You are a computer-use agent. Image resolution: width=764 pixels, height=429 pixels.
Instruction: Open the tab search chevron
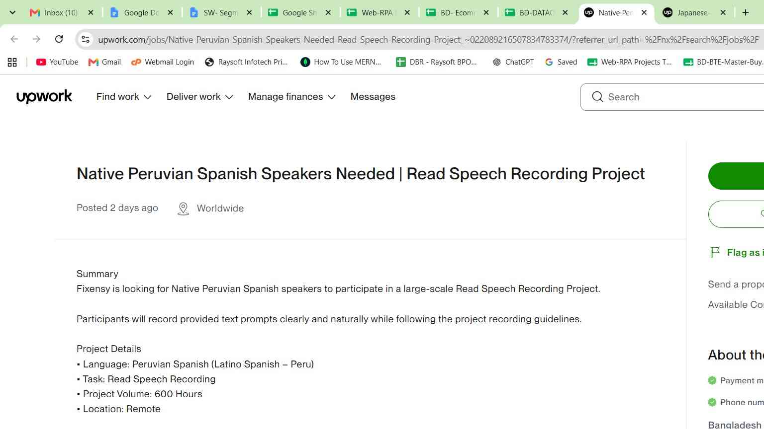click(12, 12)
